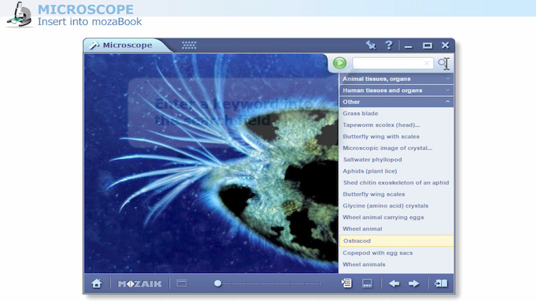
Task: Open Copepod with egg sacs sample
Action: coord(378,253)
